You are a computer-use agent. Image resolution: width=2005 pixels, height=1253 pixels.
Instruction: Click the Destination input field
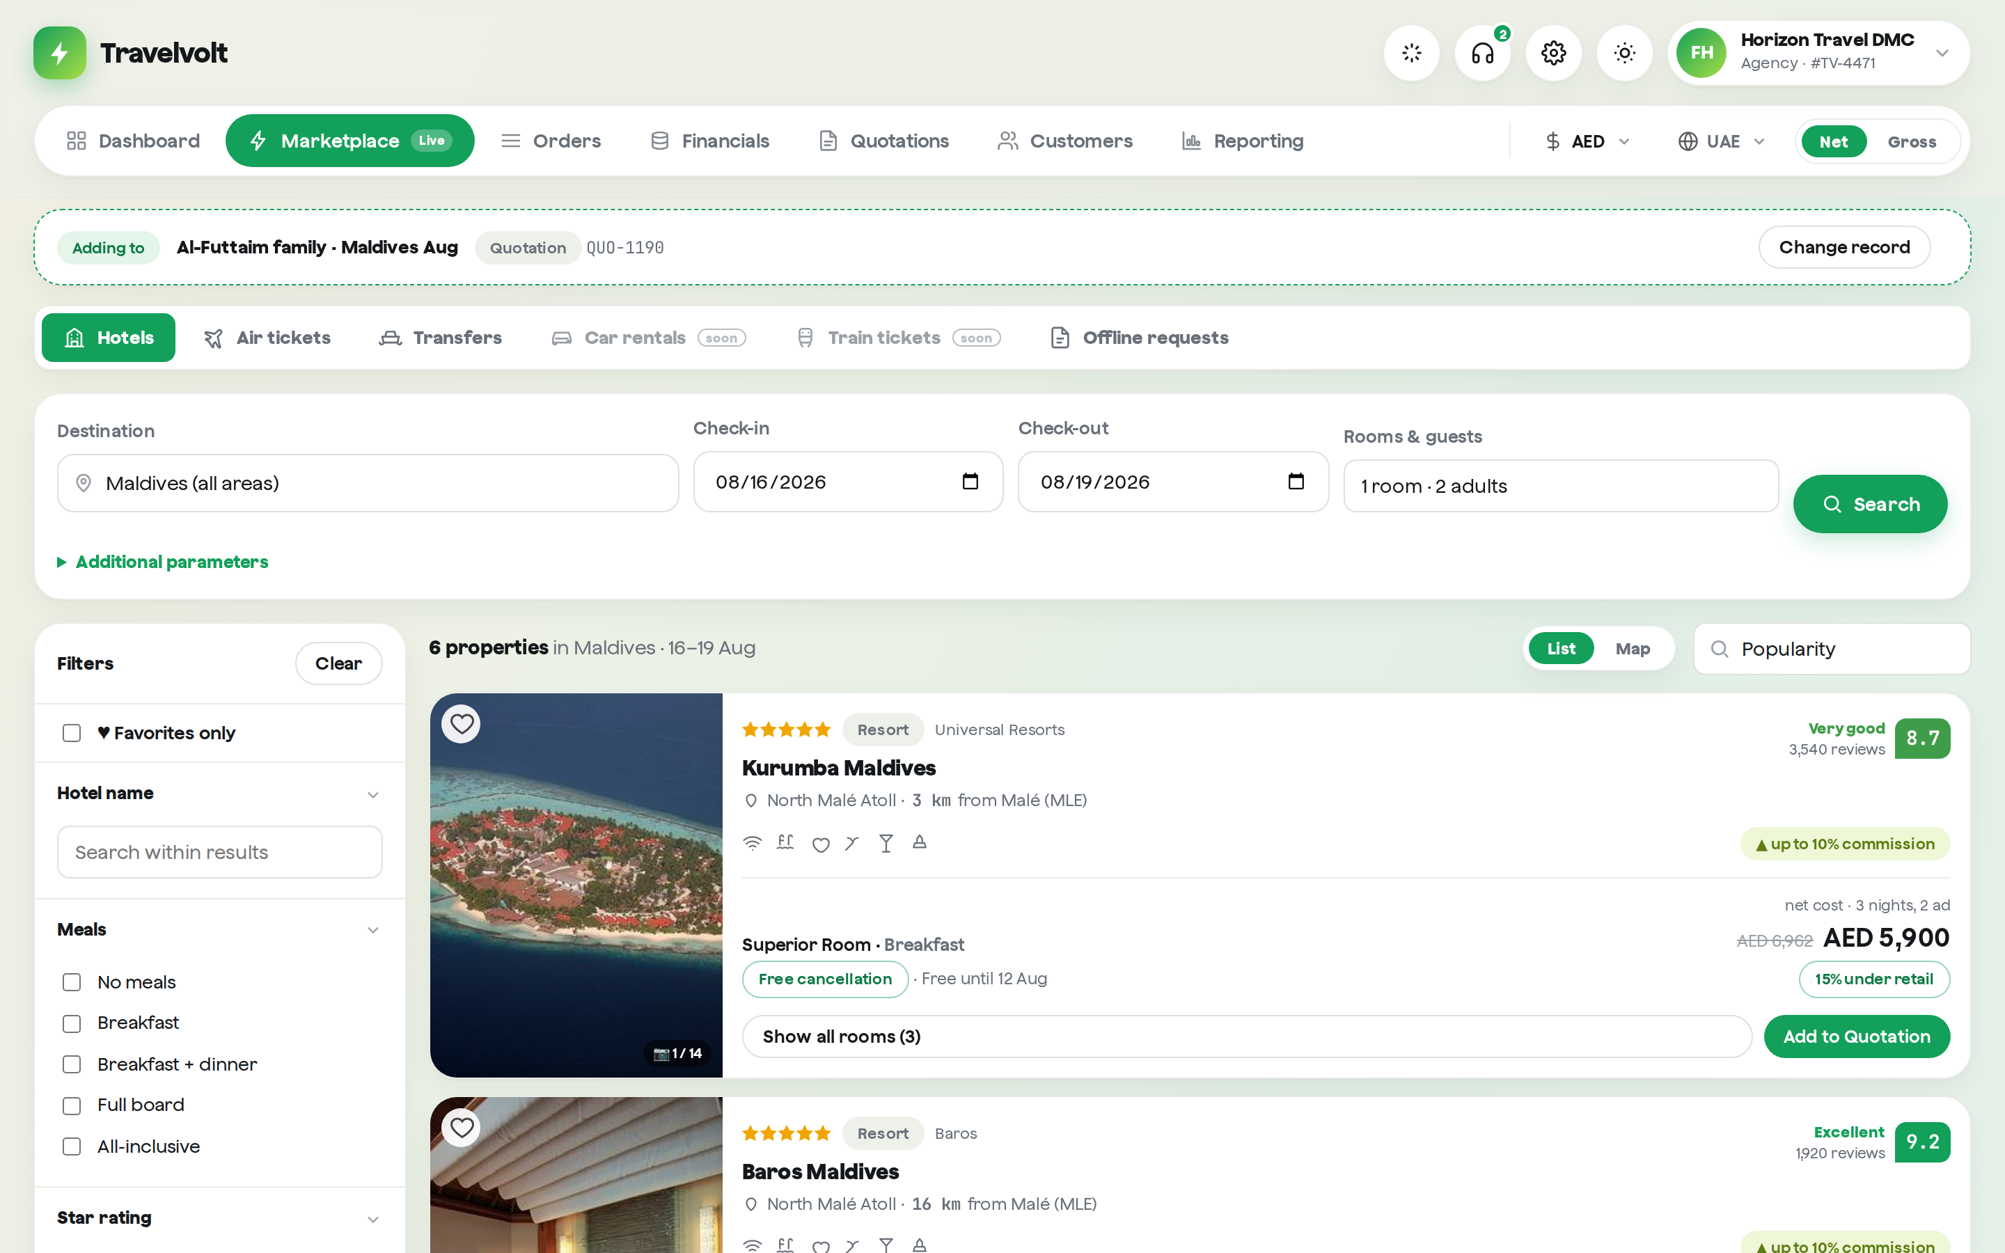pos(368,483)
